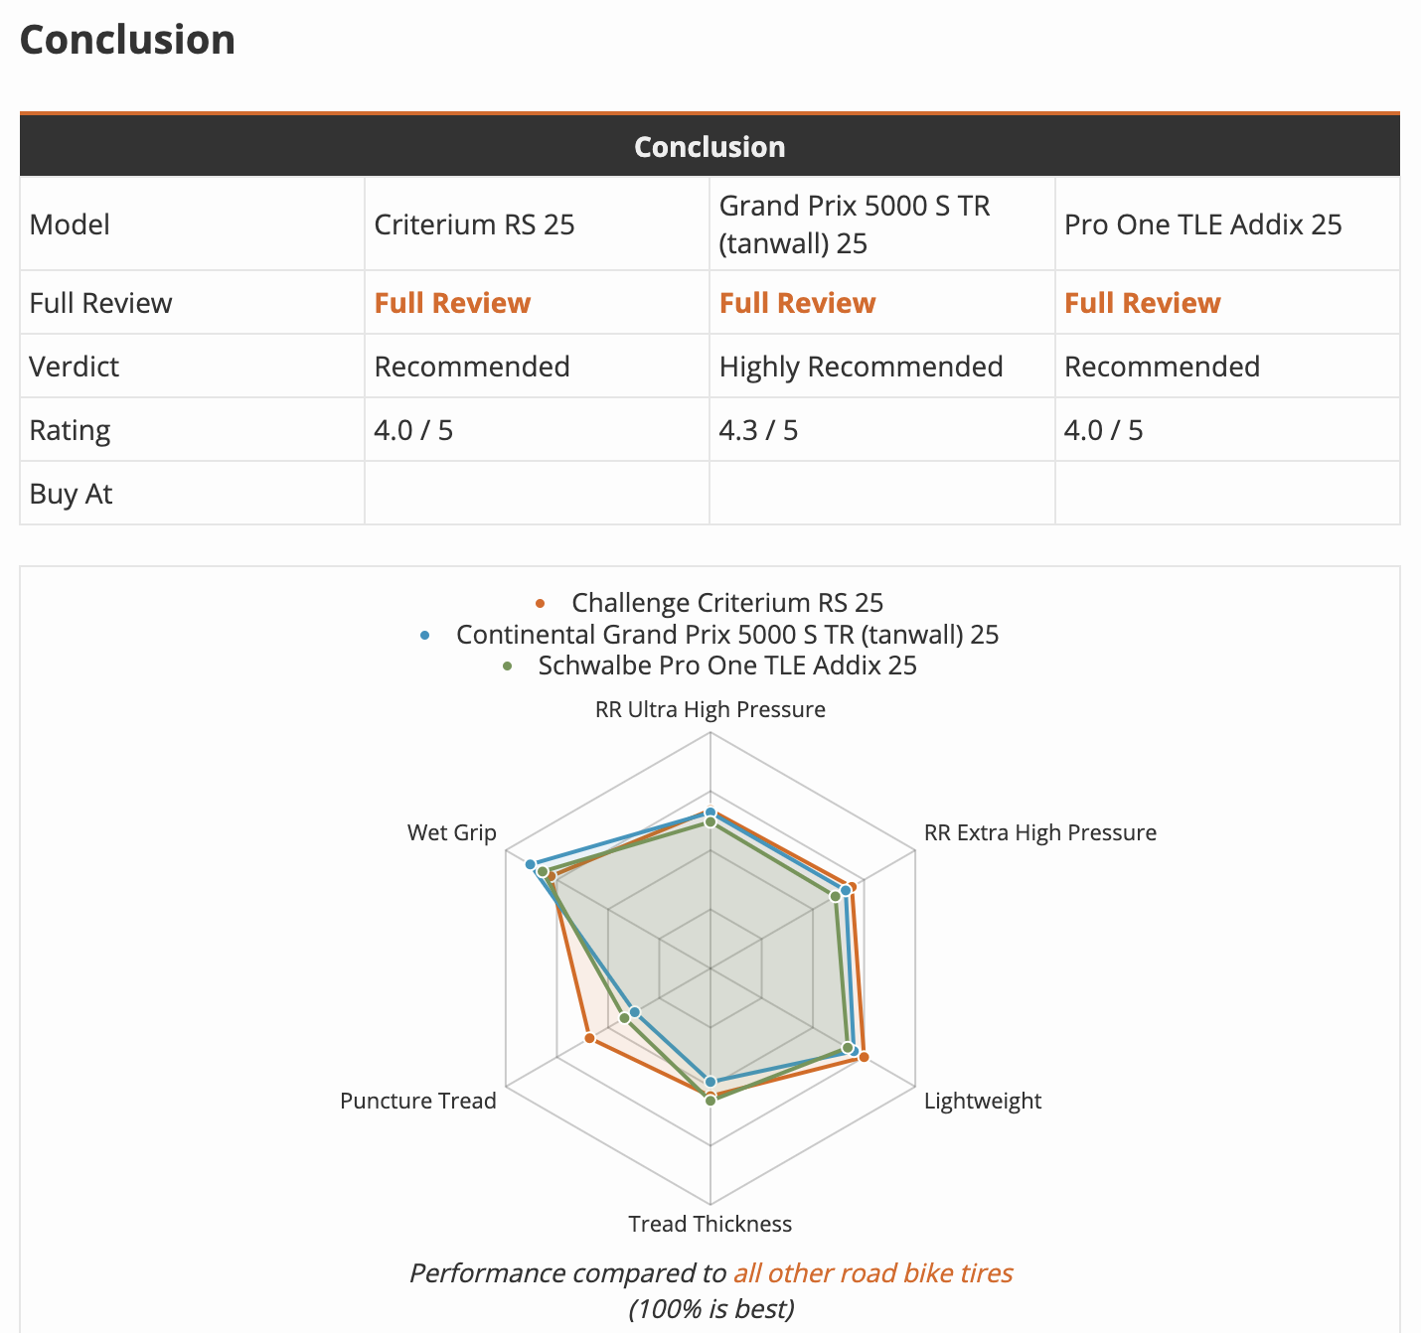Click the orange legend dot for Challenge
Viewport: 1421px width, 1333px height.
point(541,603)
